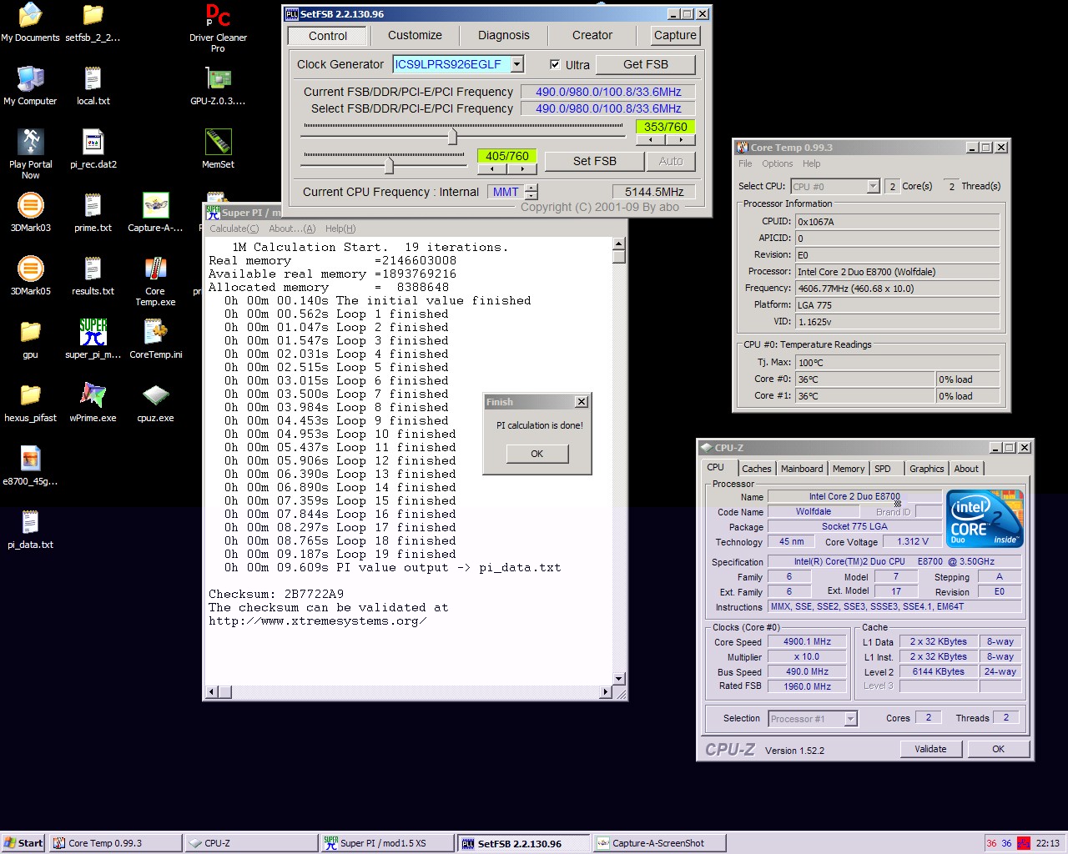Viewport: 1068px width, 854px height.
Task: Click the left arrow below the 405/760 value
Action: (x=491, y=169)
